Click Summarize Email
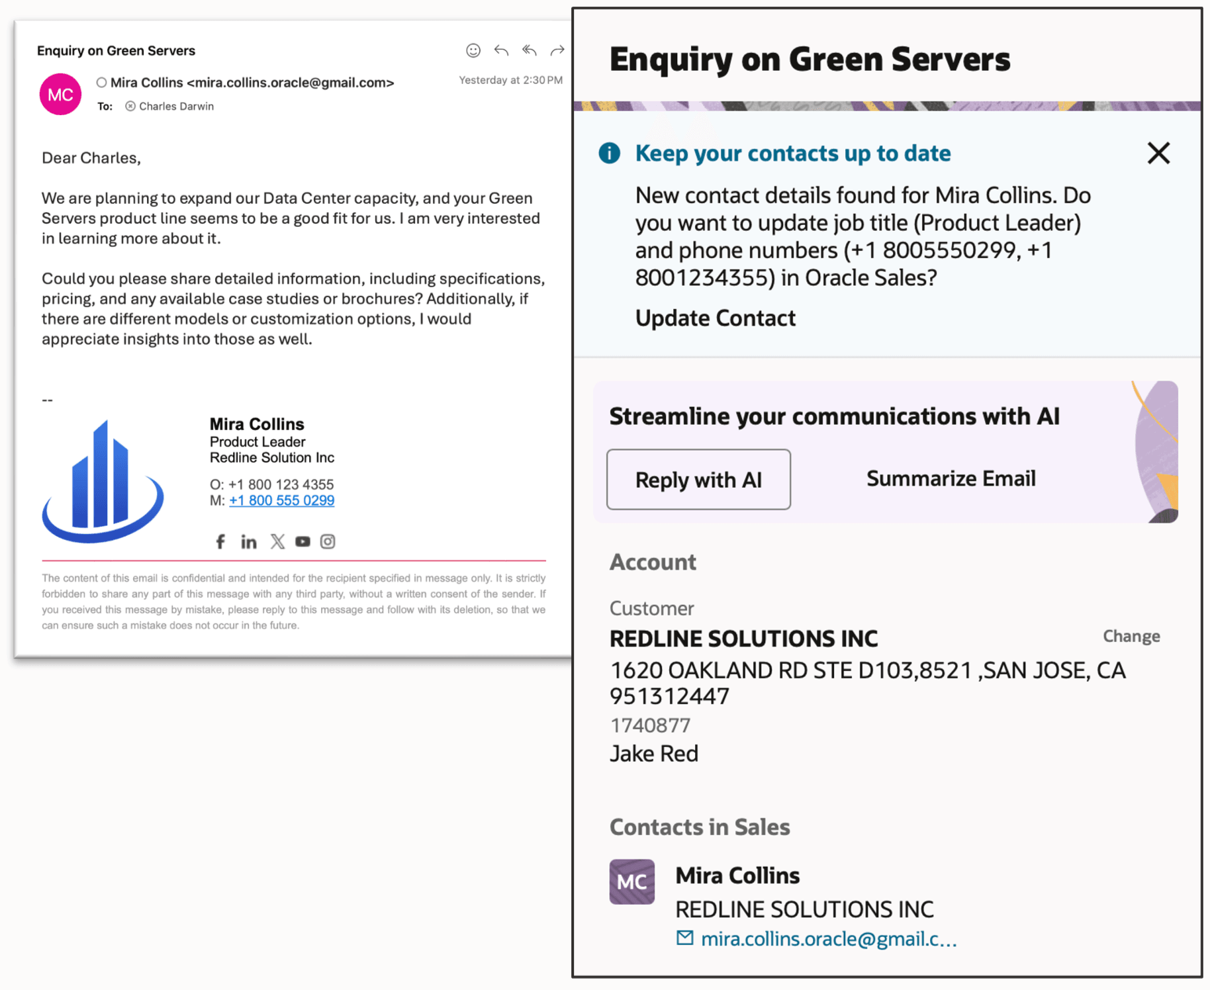1210x990 pixels. click(951, 478)
